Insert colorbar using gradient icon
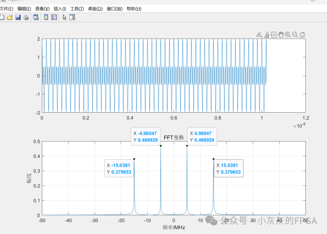Image resolution: width=327 pixels, height=234 pixels. 46,17
